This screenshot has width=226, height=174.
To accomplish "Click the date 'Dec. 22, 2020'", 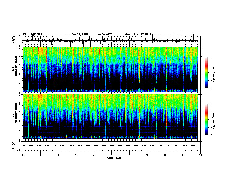I will pyautogui.click(x=80, y=34).
